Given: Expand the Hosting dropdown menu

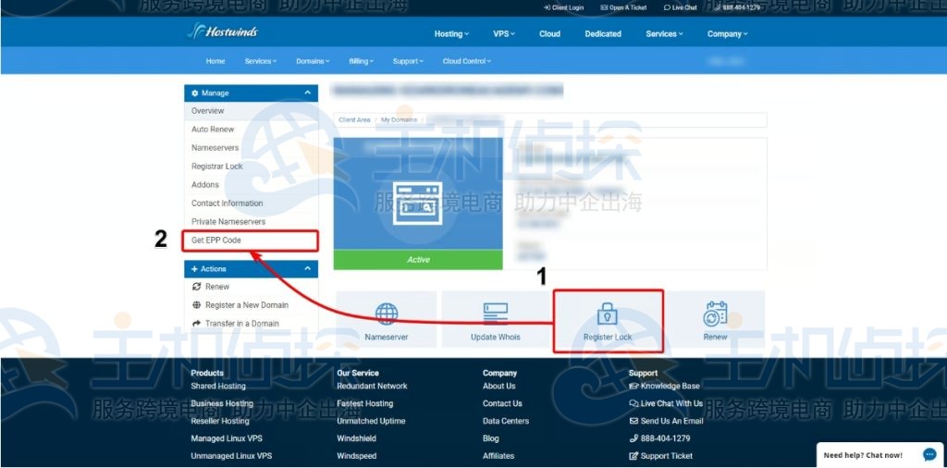Looking at the screenshot, I should tap(451, 34).
